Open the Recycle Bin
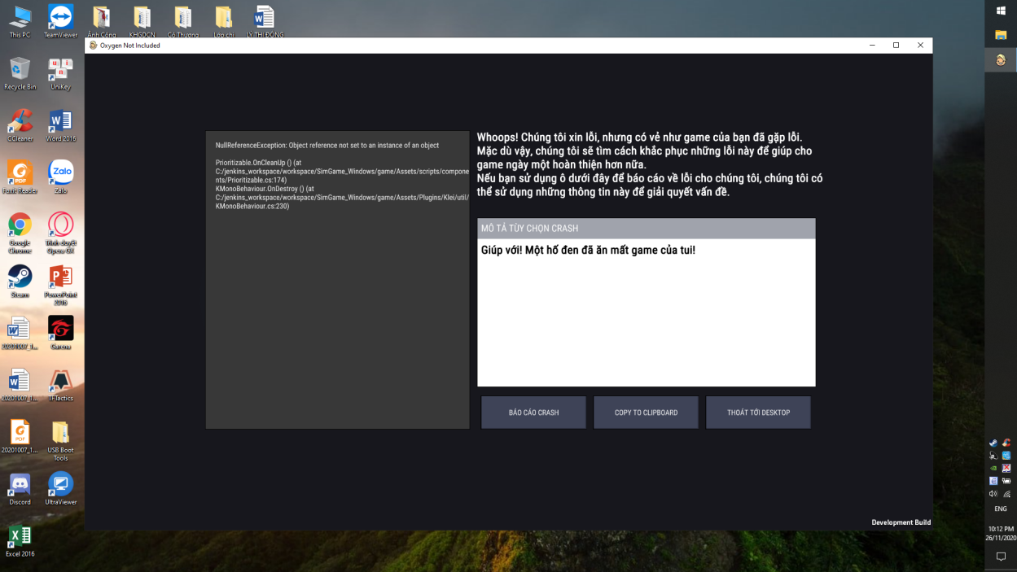This screenshot has width=1017, height=572. (20, 74)
